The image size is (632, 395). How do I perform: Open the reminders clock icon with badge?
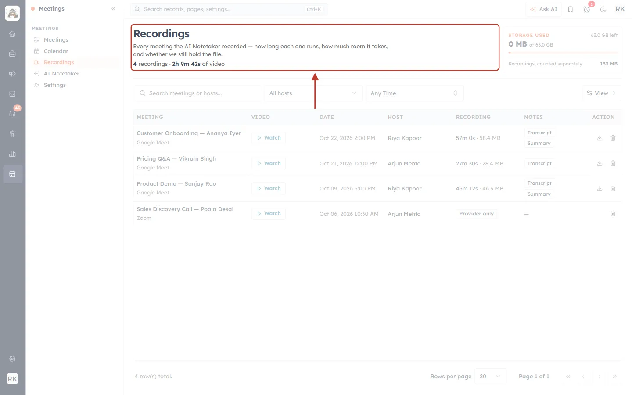(587, 9)
